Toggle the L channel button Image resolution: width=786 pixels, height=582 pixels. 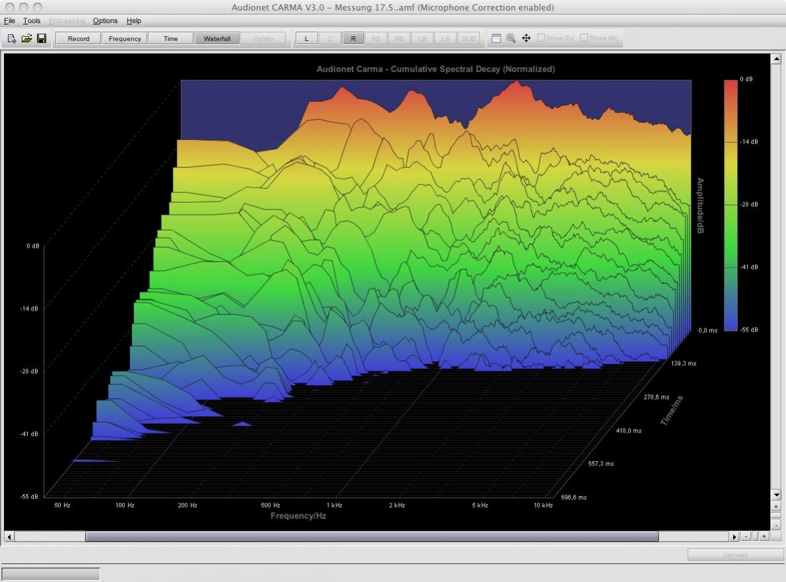[x=306, y=38]
